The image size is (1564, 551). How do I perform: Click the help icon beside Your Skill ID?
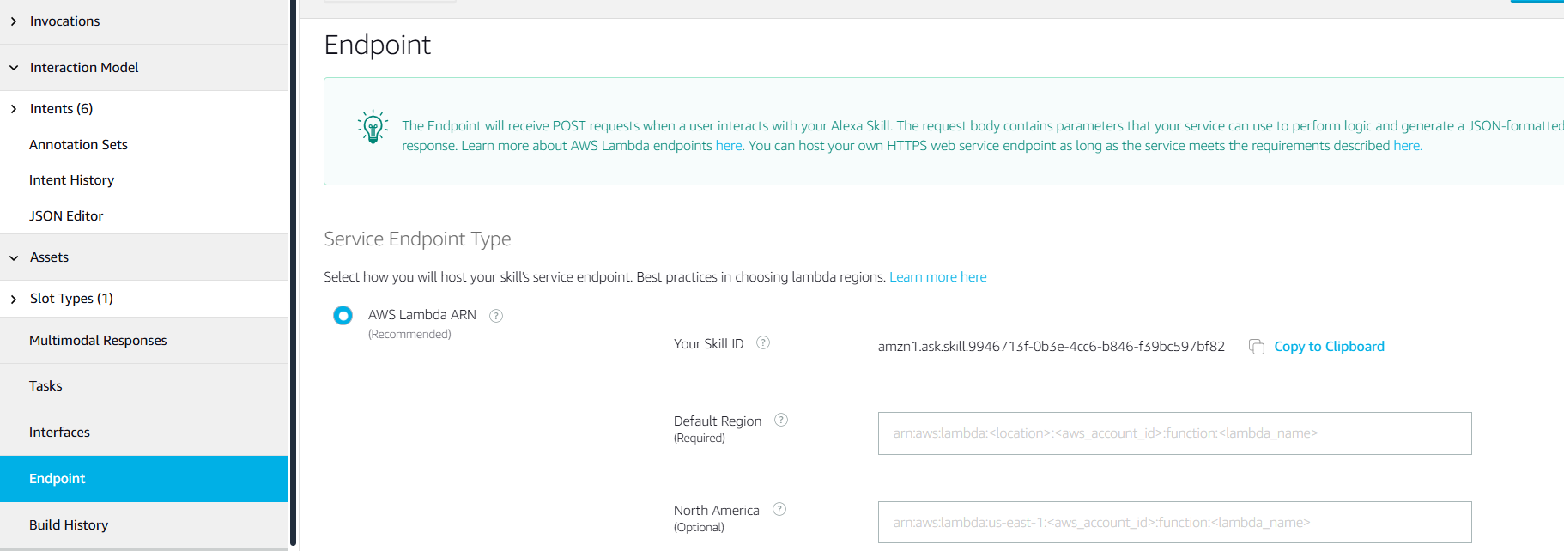[x=763, y=343]
